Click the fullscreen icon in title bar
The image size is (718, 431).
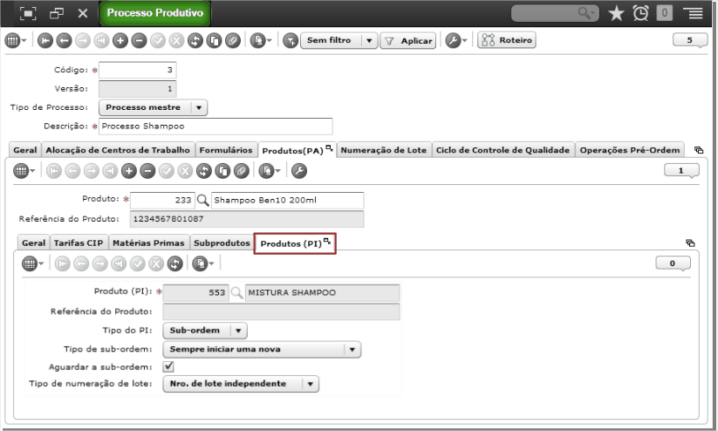pos(28,13)
